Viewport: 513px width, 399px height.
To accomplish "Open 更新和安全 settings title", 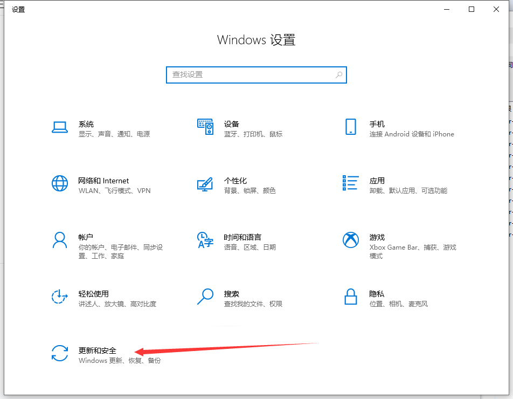I will [x=98, y=350].
